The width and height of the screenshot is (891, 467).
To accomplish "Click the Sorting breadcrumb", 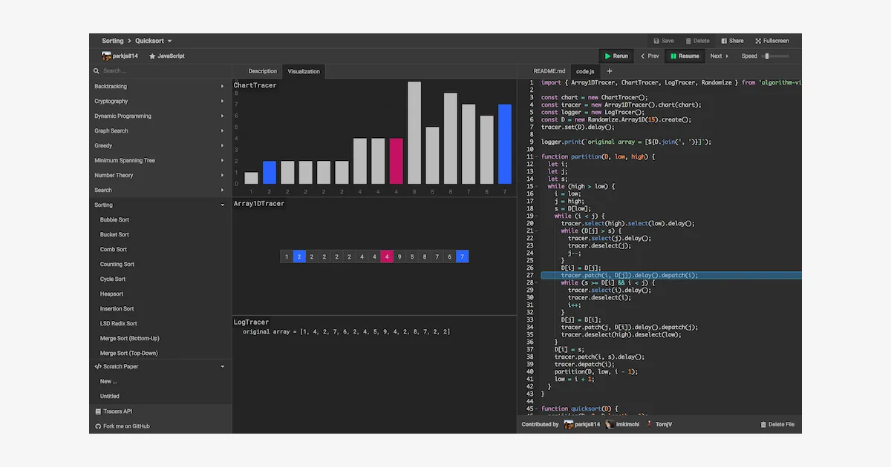I will point(113,41).
